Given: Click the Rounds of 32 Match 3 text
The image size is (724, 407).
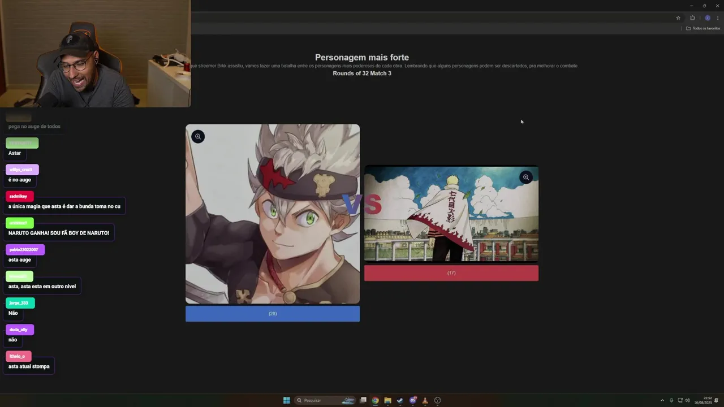Looking at the screenshot, I should [x=362, y=73].
